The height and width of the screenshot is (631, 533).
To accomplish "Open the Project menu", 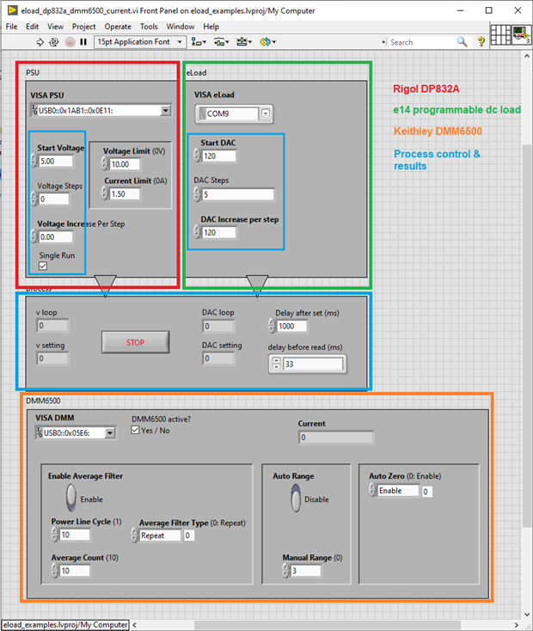I will pyautogui.click(x=83, y=27).
